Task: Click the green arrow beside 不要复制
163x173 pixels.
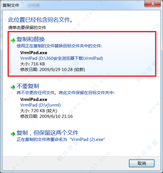Action: [x=13, y=87]
